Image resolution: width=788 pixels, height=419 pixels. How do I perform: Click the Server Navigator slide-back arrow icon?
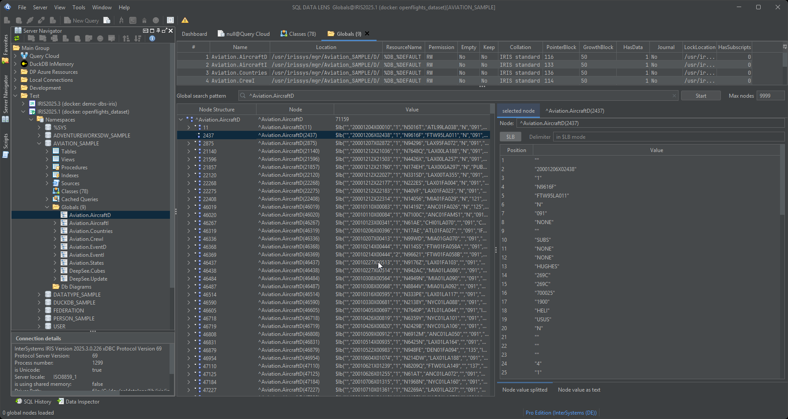click(146, 30)
